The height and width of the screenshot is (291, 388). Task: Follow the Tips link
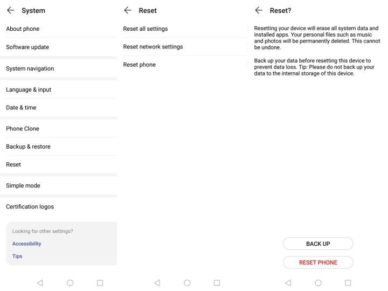(x=17, y=256)
